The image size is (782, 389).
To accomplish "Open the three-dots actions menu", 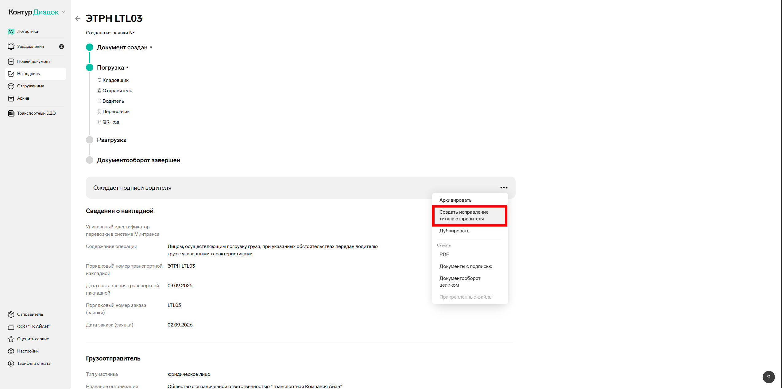I will pos(504,188).
